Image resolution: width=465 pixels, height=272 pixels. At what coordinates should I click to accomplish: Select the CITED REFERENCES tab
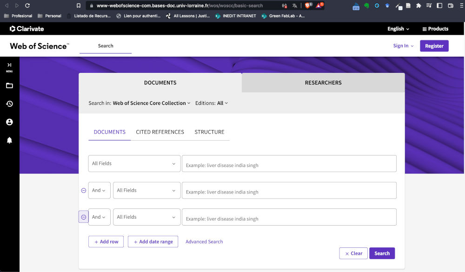[160, 132]
